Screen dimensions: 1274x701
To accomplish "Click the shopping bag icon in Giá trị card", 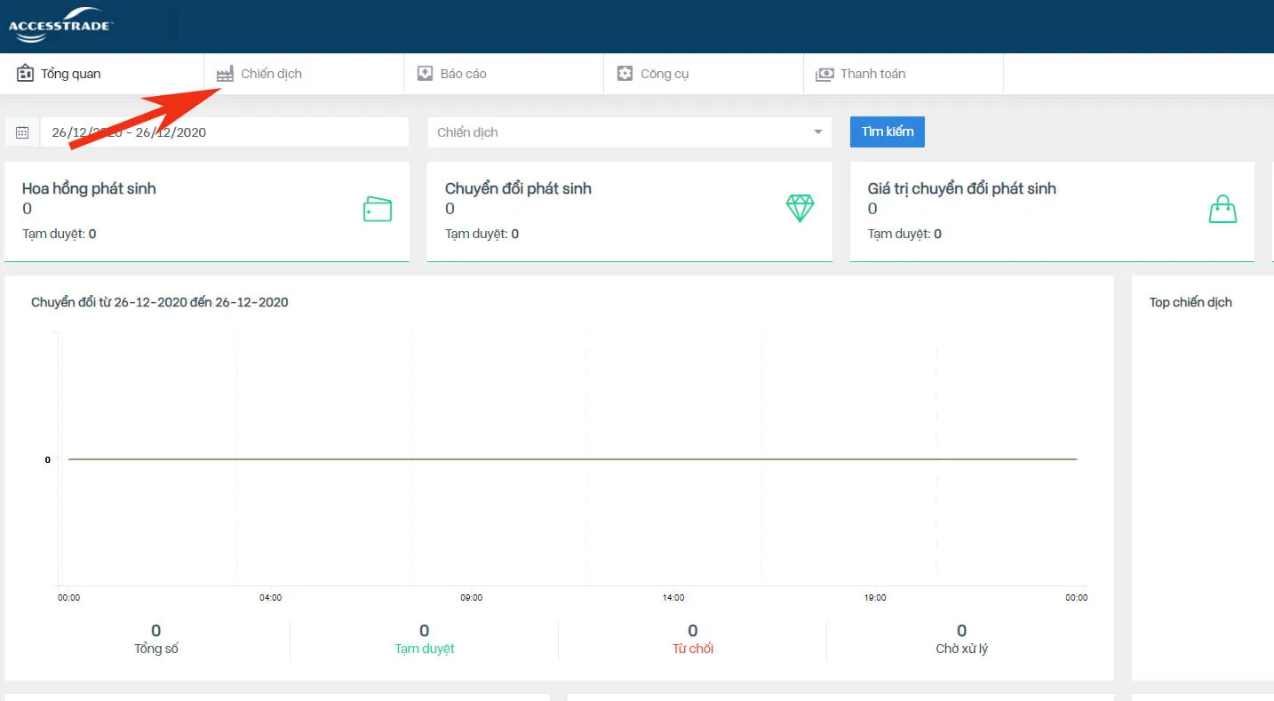I will coord(1222,209).
